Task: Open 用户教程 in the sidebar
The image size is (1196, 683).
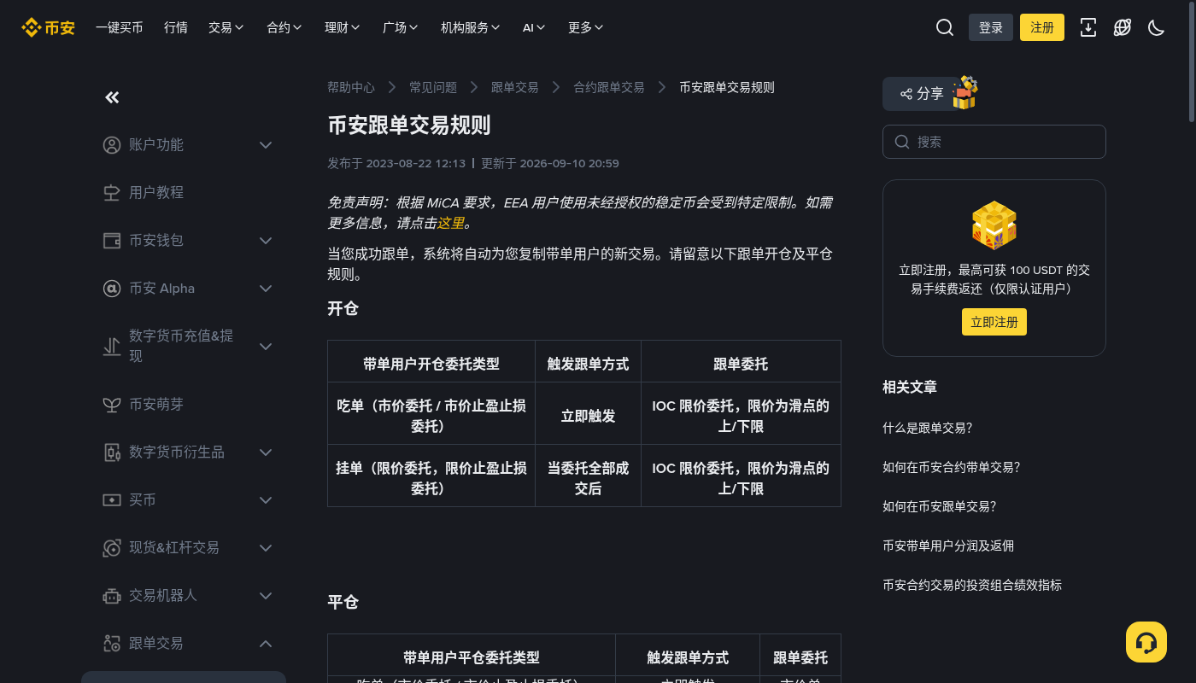Action: coord(156,193)
